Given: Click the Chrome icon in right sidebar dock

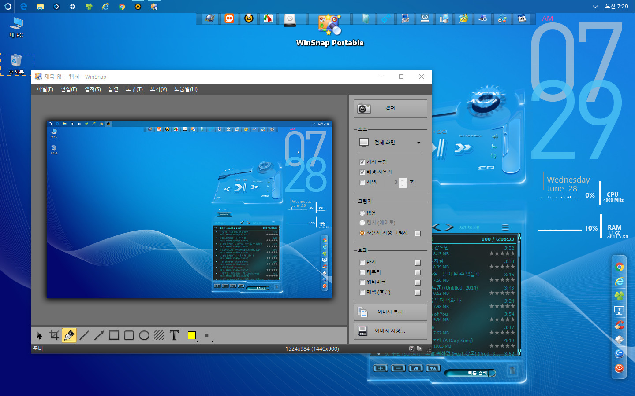Looking at the screenshot, I should 619,267.
